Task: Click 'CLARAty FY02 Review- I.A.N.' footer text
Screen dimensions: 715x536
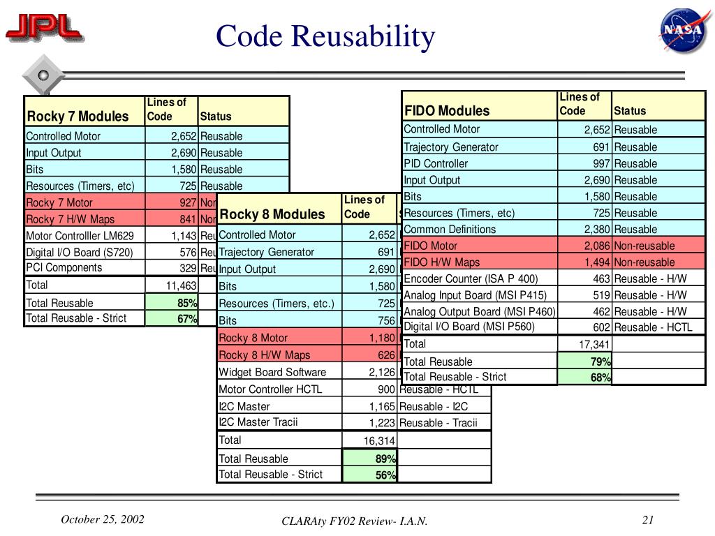Action: pyautogui.click(x=354, y=521)
